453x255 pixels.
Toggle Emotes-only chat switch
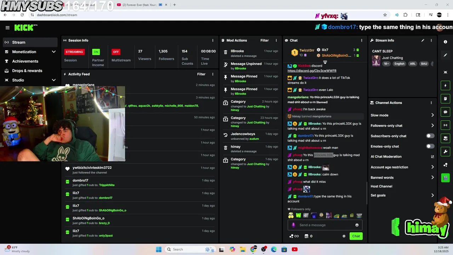(x=430, y=146)
